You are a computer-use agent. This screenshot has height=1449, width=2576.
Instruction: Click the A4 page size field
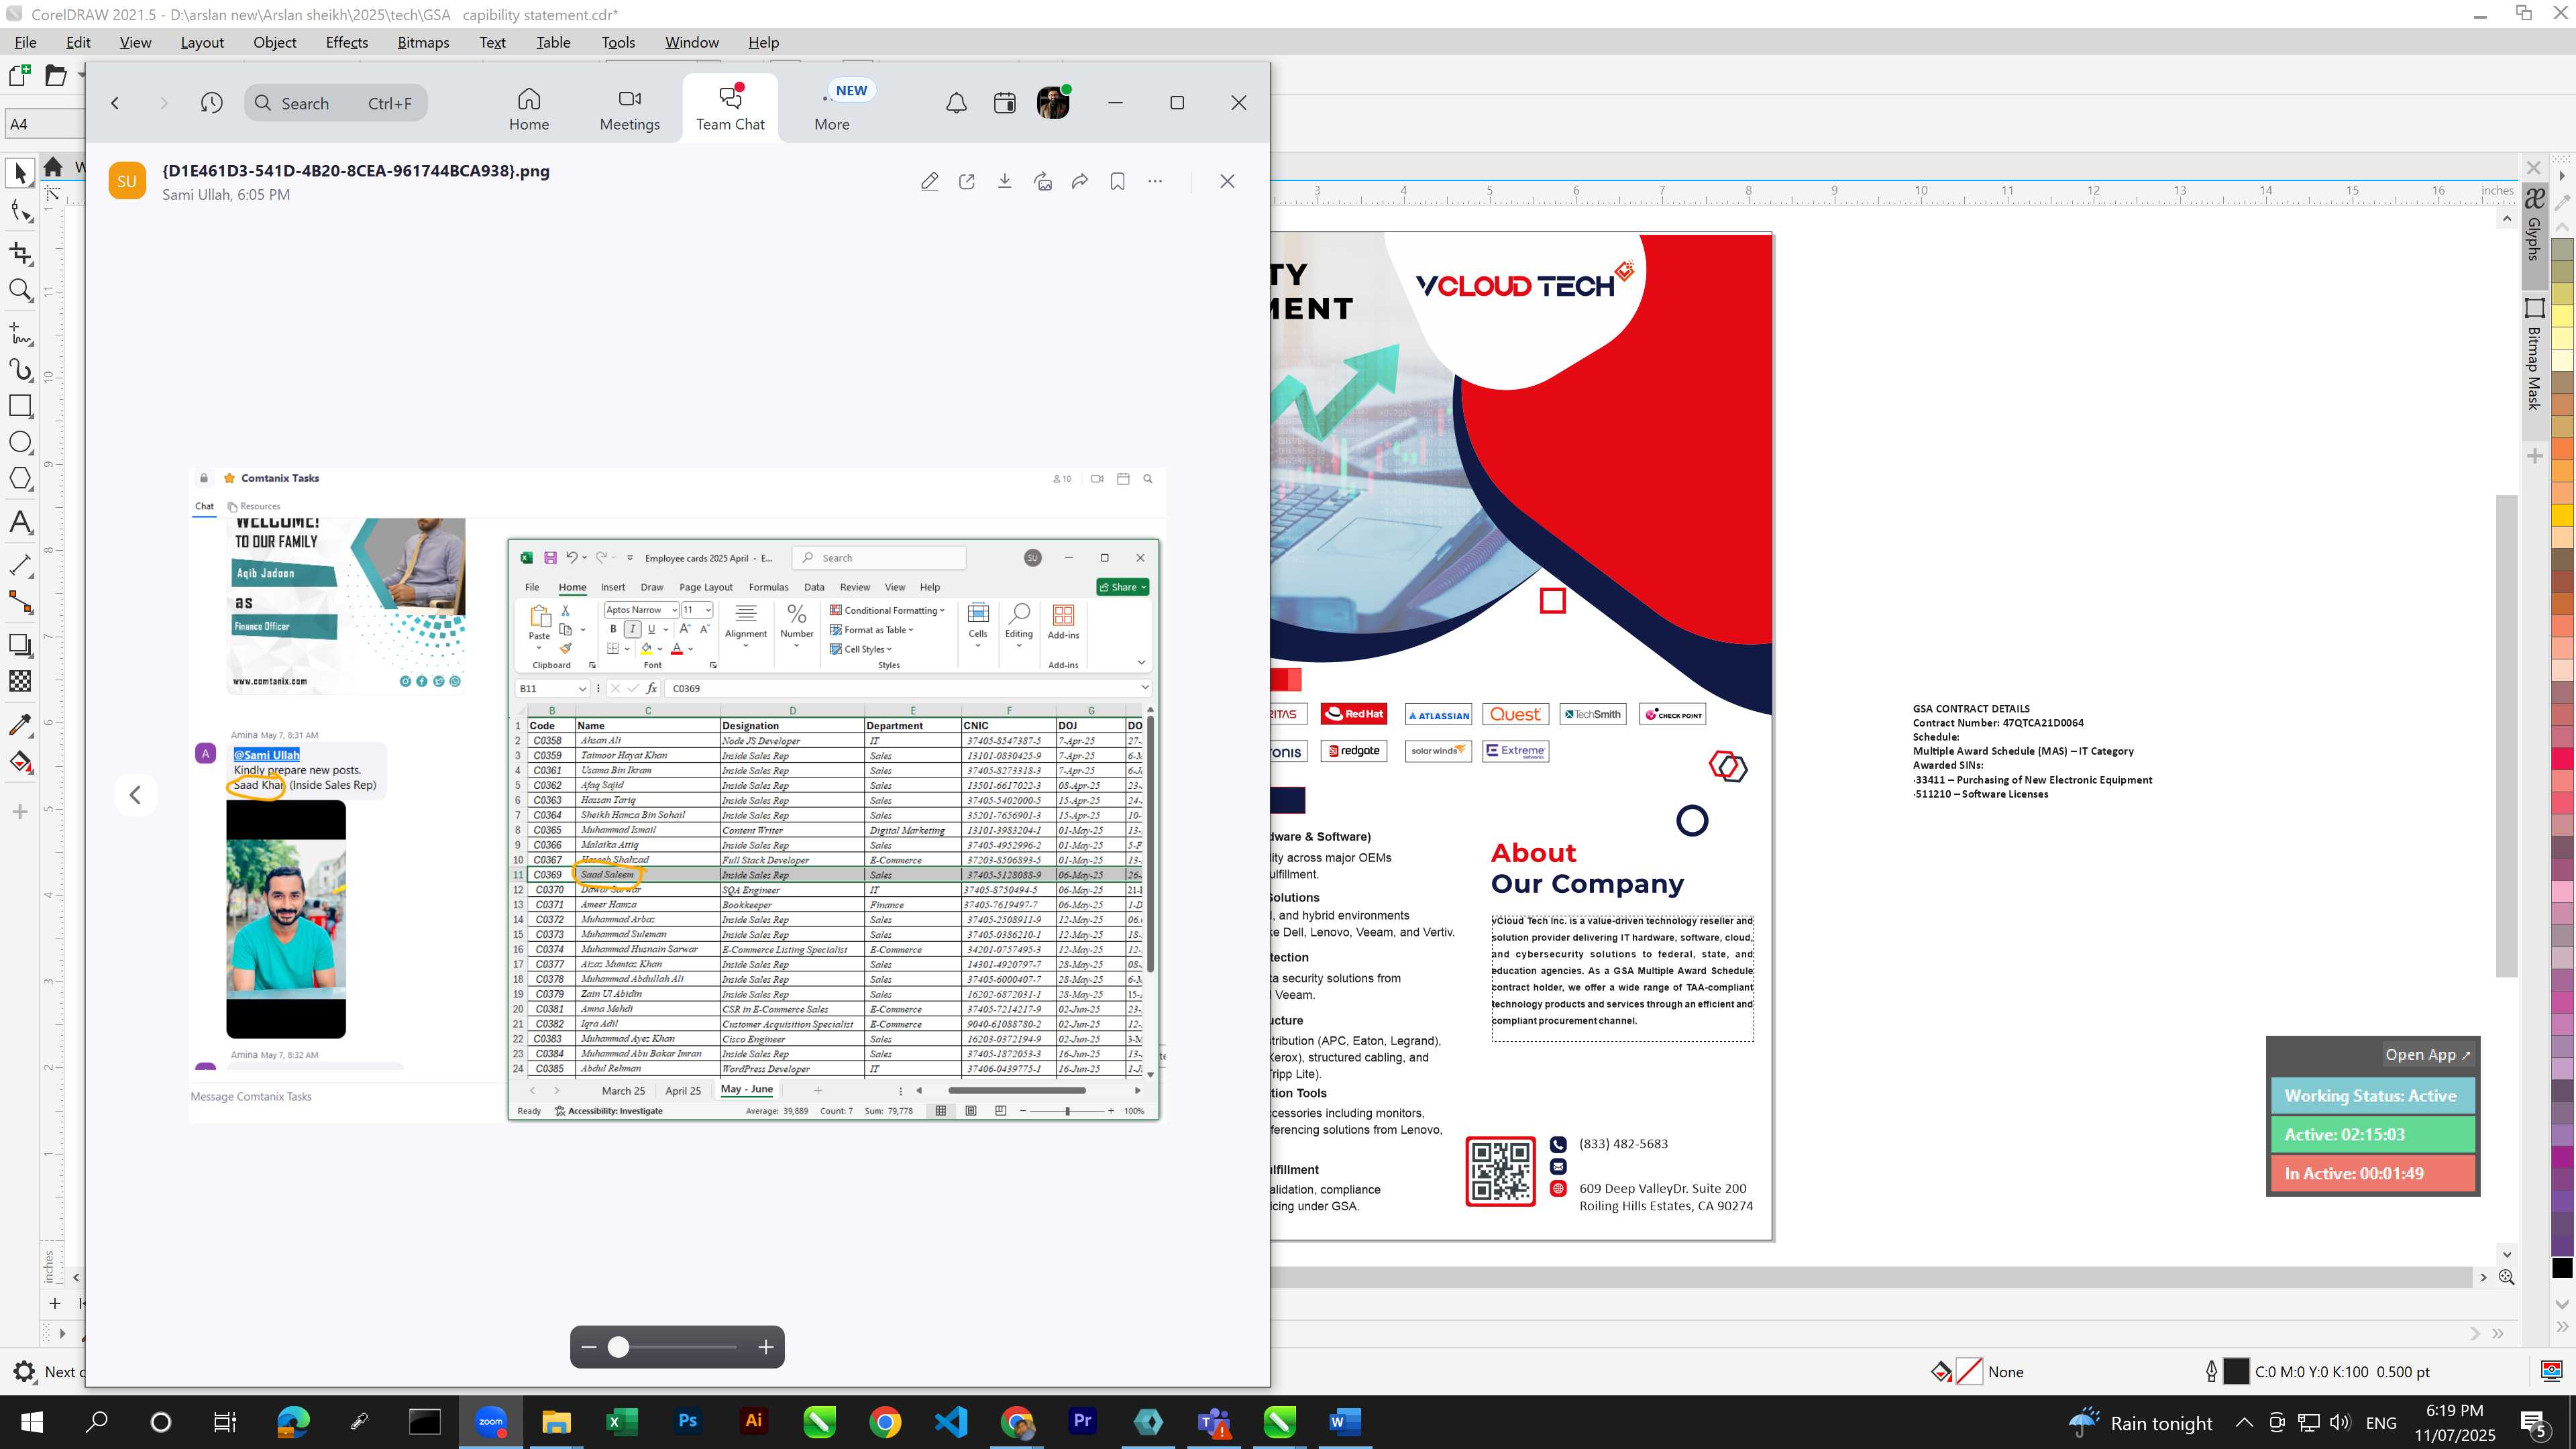point(45,124)
